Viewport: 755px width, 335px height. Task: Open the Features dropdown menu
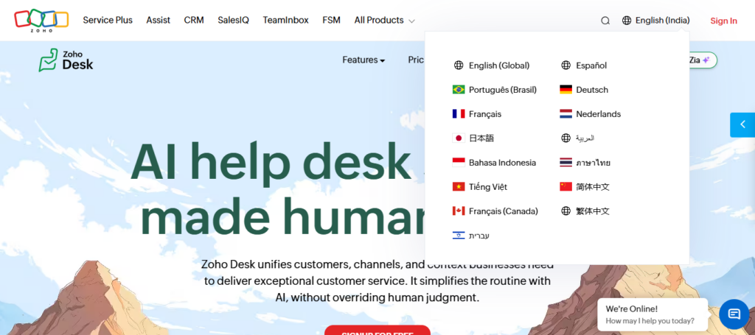point(363,60)
